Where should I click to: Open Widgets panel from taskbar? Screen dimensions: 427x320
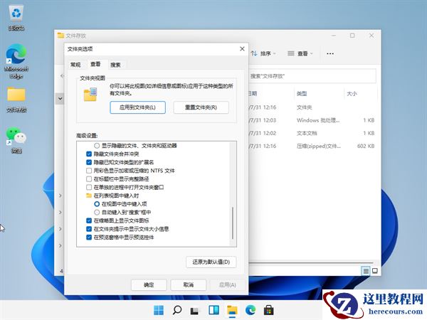[x=213, y=310]
